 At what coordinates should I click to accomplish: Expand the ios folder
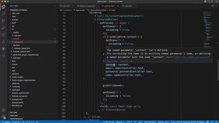click(x=13, y=26)
